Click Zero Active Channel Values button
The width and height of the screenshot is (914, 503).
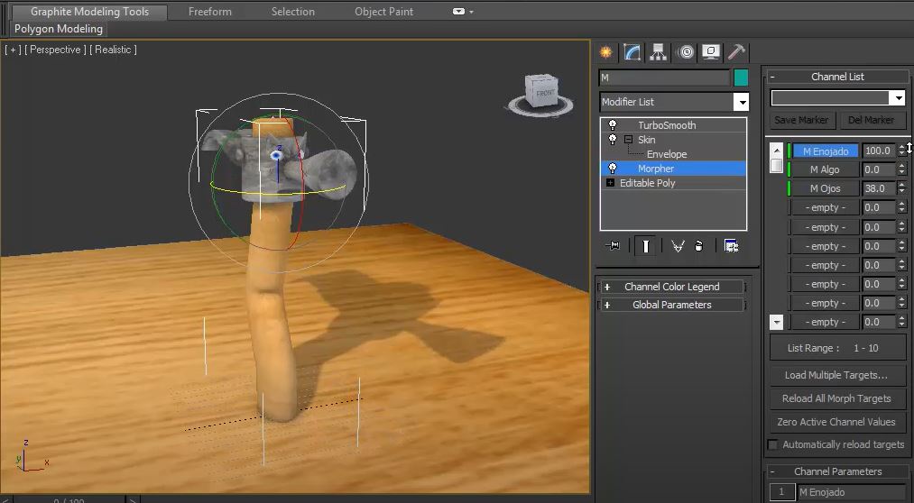(x=836, y=422)
